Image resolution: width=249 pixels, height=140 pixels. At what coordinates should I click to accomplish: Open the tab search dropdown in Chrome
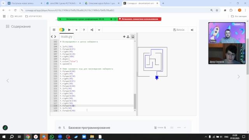(x=3, y=3)
